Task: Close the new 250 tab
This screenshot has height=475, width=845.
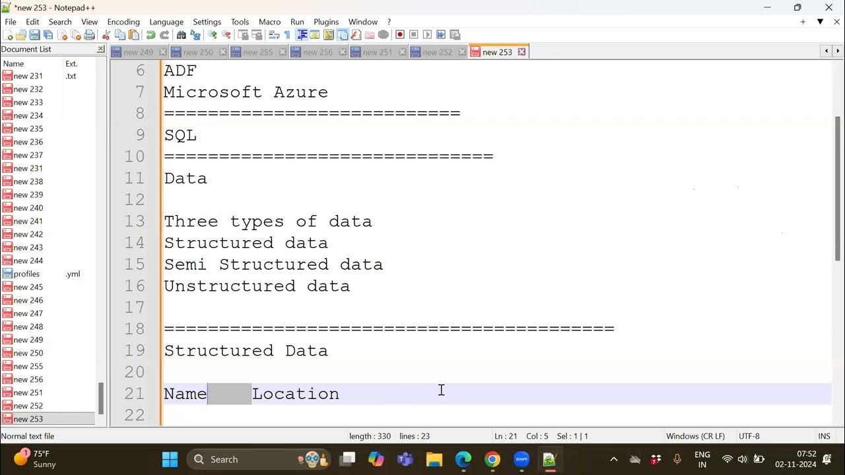Action: coord(222,52)
